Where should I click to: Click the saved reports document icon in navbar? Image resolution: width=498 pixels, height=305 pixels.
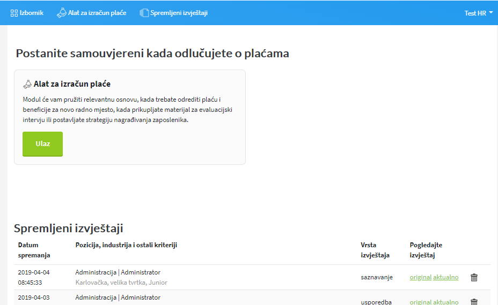click(x=144, y=13)
